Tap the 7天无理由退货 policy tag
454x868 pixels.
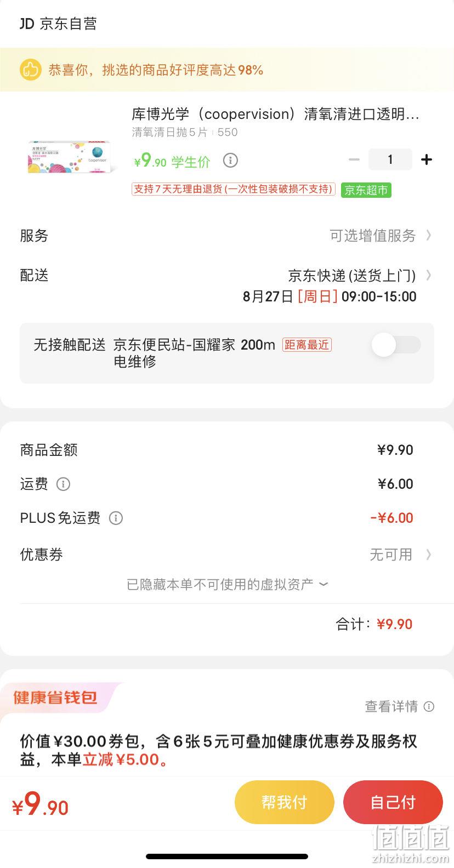[233, 189]
